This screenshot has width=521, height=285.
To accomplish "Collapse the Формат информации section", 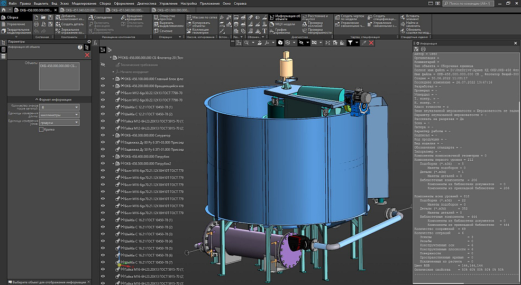I will tap(53, 99).
